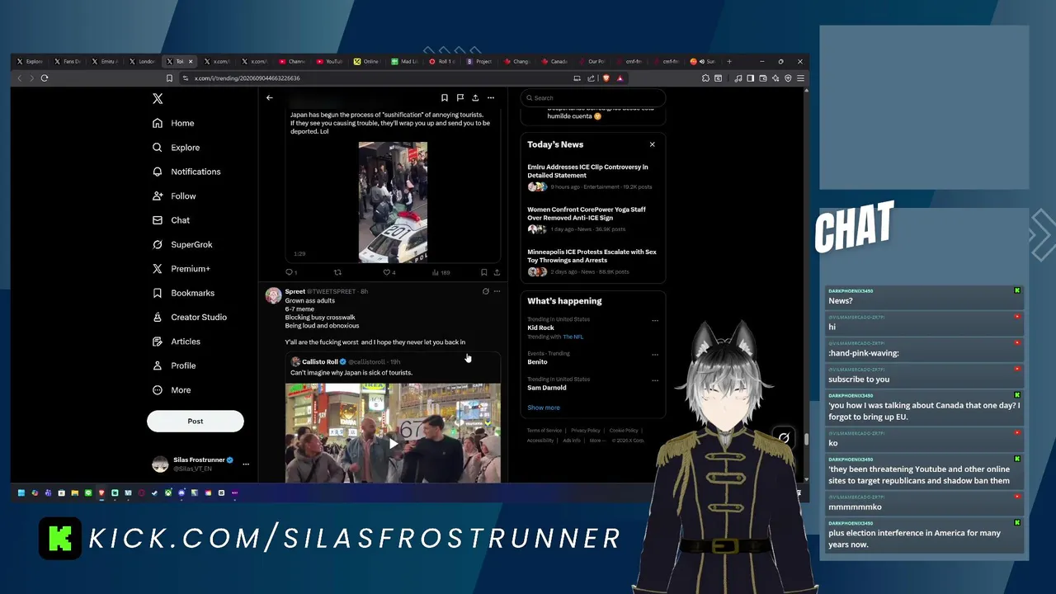Open Explore in the X sidebar

coord(176,148)
